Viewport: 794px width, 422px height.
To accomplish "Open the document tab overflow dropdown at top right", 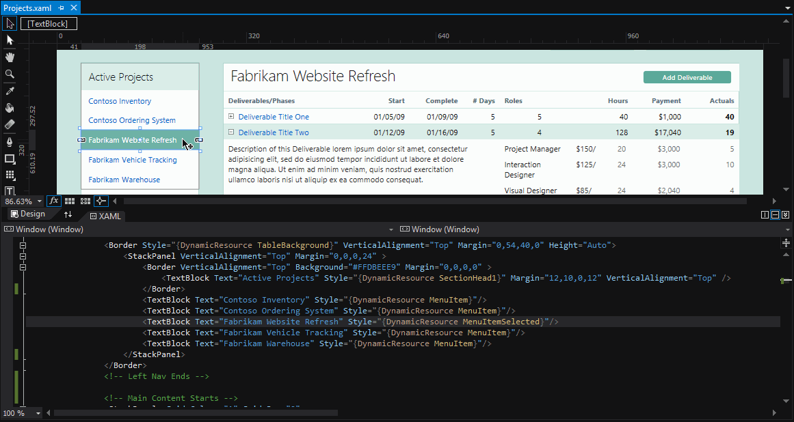I will click(786, 8).
